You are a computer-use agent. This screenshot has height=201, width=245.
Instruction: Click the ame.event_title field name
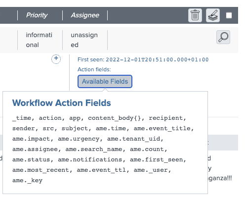(x=162, y=128)
